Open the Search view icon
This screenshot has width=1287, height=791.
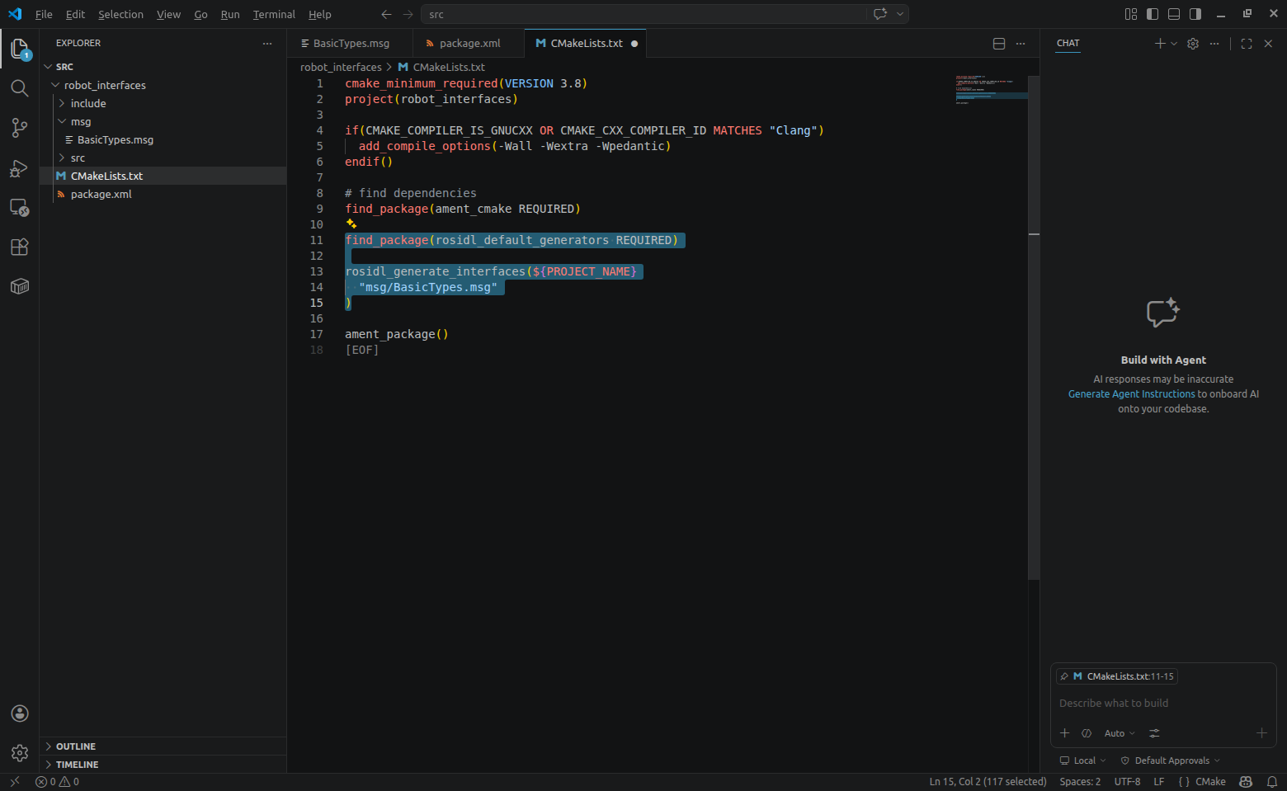pos(20,88)
